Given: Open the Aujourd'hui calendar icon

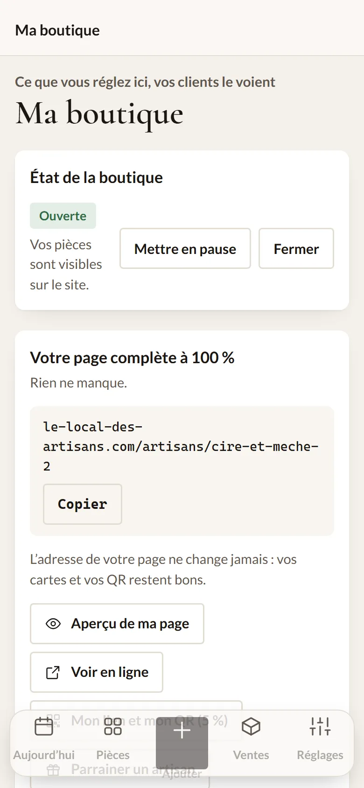Looking at the screenshot, I should (x=44, y=726).
